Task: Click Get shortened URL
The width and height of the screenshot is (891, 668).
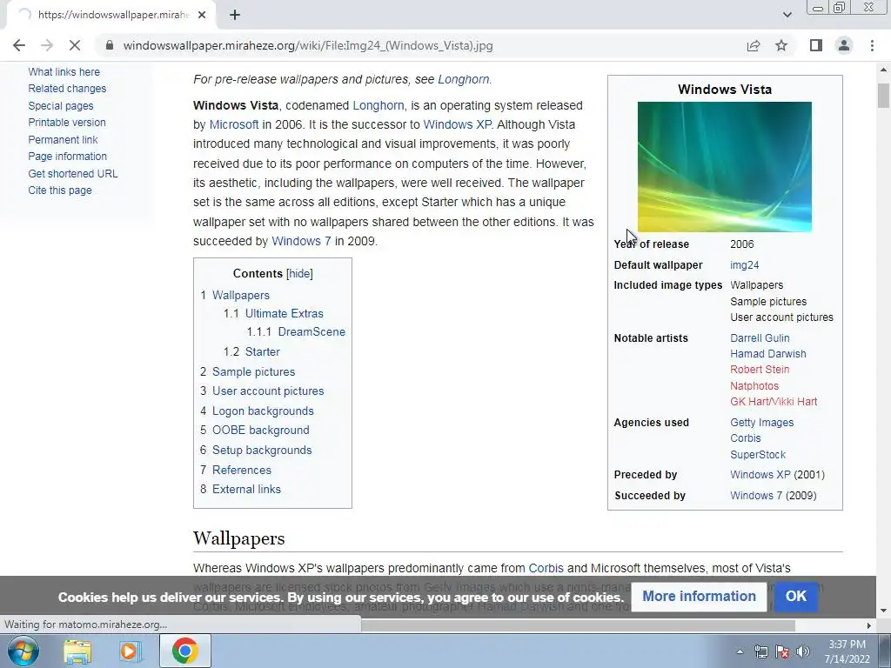Action: pos(73,174)
